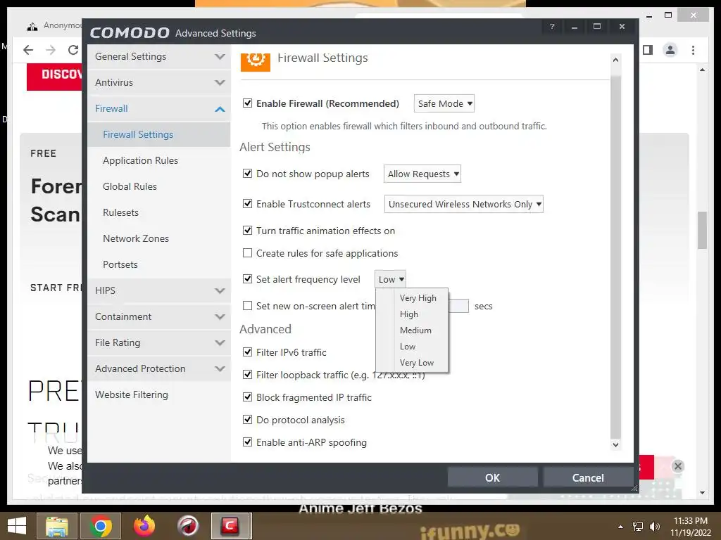
Task: Close the browser page popup with the X icon
Action: pos(677,467)
